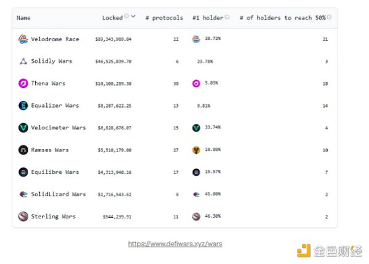
Task: Click the Ramses Wars icon
Action: (23, 150)
